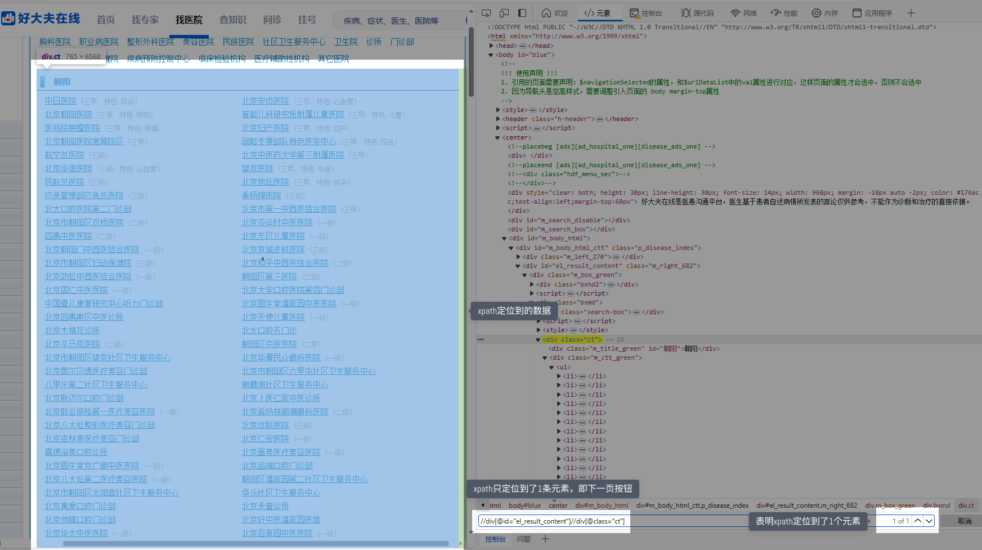Go to previous search result arrow
The image size is (982, 550).
(918, 521)
